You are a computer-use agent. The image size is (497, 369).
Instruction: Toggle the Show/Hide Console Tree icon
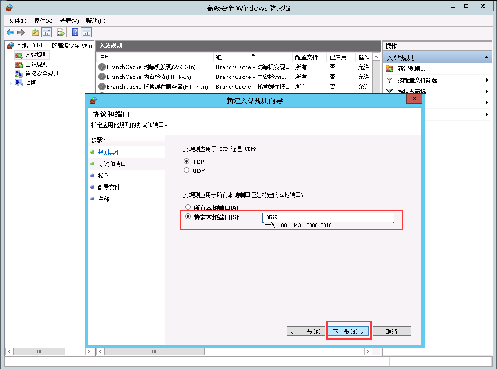pos(46,32)
